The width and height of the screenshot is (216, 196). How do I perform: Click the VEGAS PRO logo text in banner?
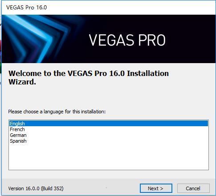pyautogui.click(x=127, y=40)
